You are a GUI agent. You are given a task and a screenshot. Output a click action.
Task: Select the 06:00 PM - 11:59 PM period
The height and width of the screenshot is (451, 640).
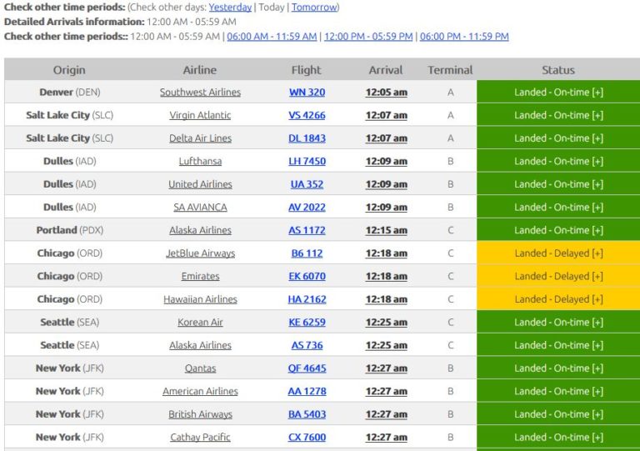click(464, 37)
